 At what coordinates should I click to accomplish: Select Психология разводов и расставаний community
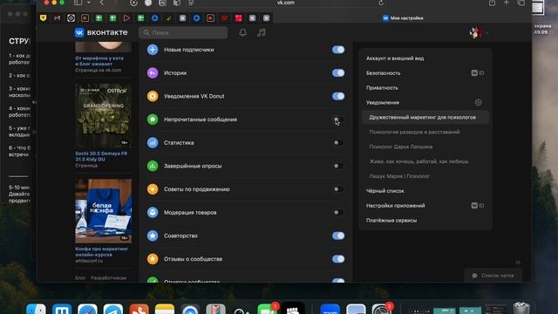(415, 132)
